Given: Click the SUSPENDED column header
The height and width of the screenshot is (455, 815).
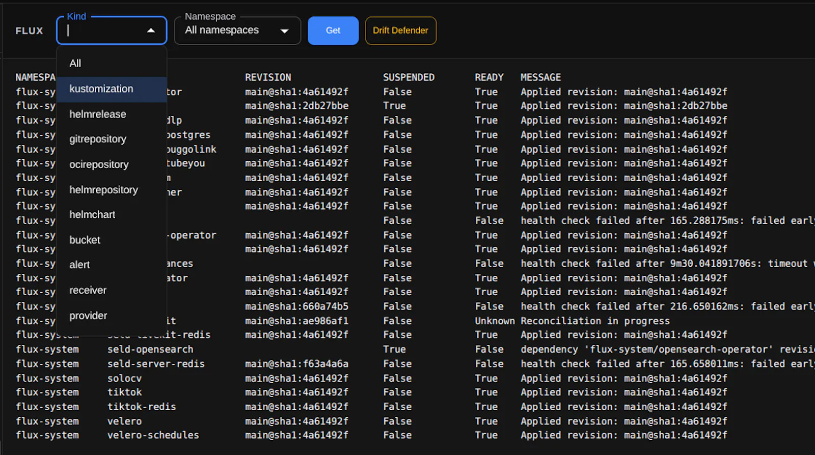Looking at the screenshot, I should [x=409, y=77].
